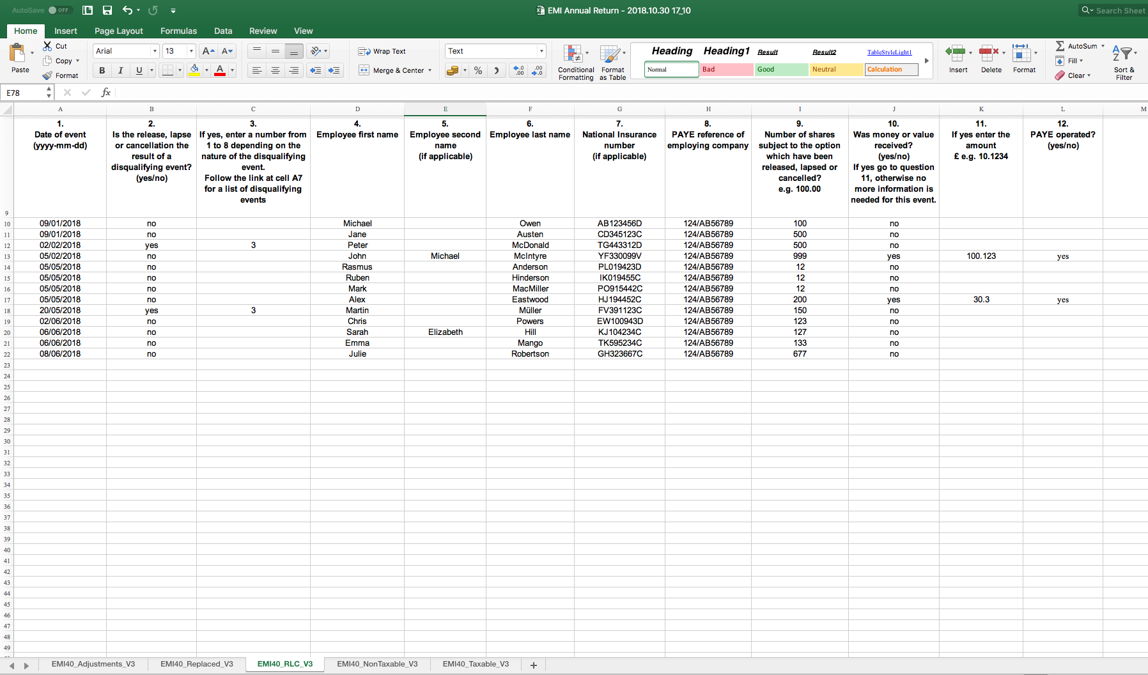Align text left
This screenshot has width=1148, height=675.
pyautogui.click(x=256, y=70)
